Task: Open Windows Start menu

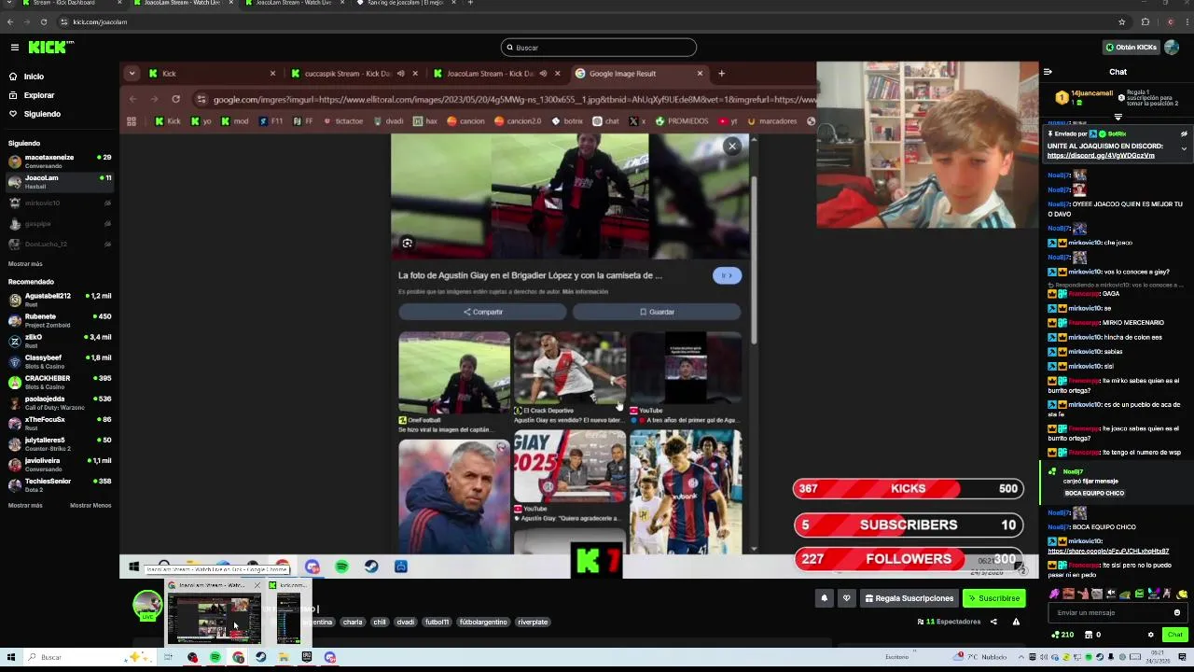Action: (x=11, y=657)
